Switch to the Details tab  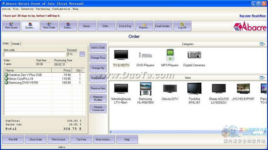[x=16, y=44]
